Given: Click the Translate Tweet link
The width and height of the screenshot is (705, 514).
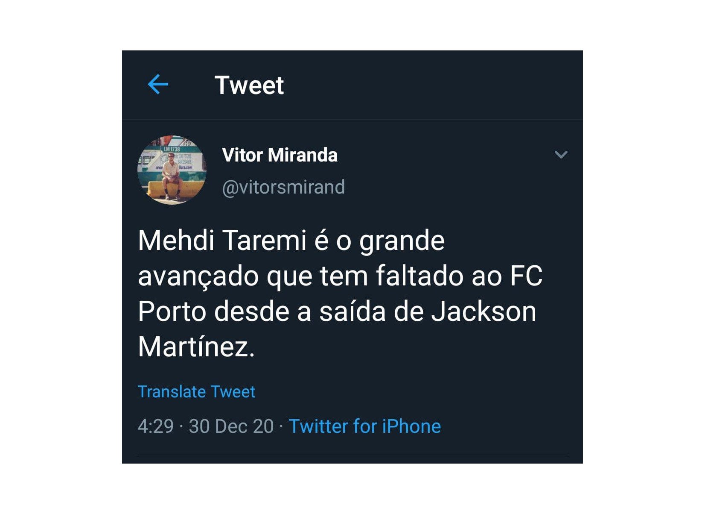Looking at the screenshot, I should 196,392.
